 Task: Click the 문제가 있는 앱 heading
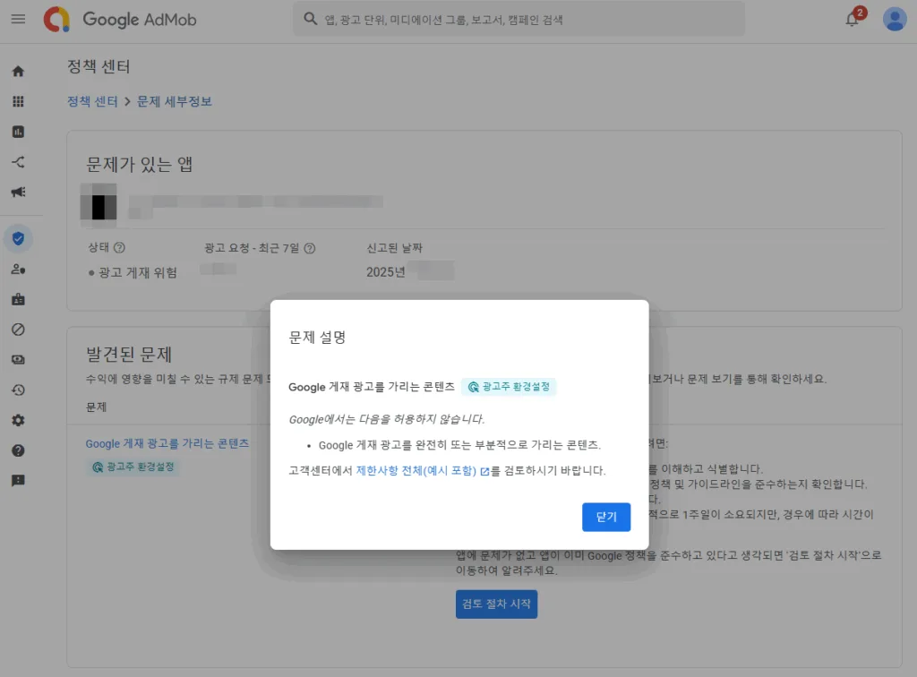click(139, 164)
